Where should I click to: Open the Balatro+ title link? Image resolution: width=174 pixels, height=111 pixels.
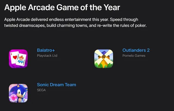coord(46,50)
